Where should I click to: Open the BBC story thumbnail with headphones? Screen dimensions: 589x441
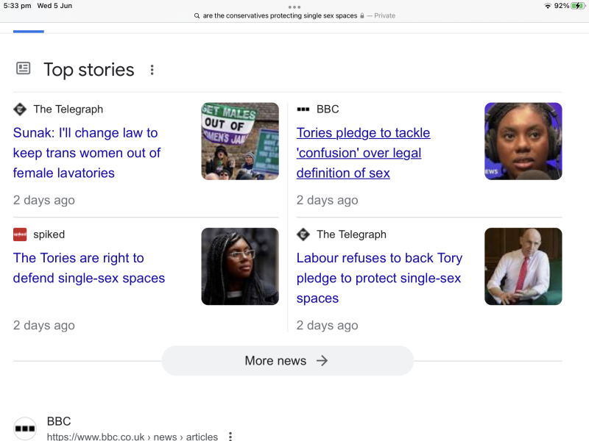point(523,141)
